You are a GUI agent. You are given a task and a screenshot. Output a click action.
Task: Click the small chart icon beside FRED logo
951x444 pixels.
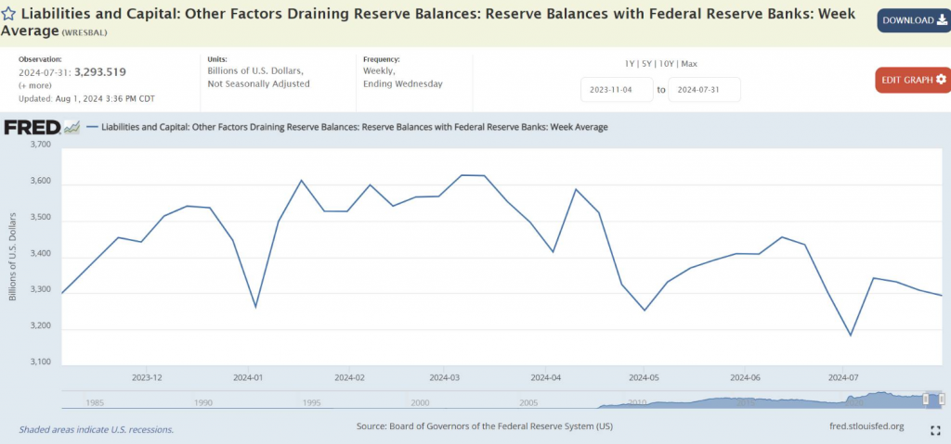click(x=72, y=128)
